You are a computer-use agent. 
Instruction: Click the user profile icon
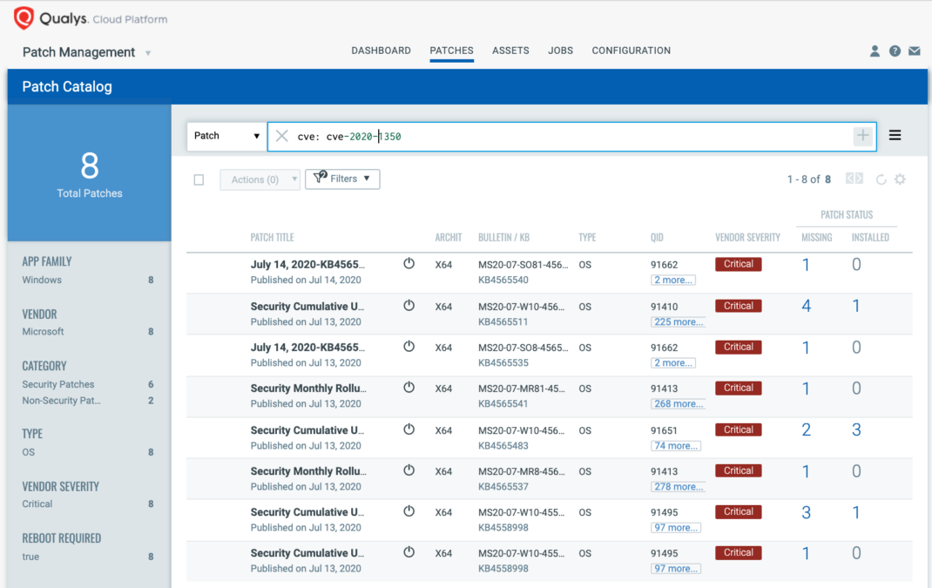point(875,51)
